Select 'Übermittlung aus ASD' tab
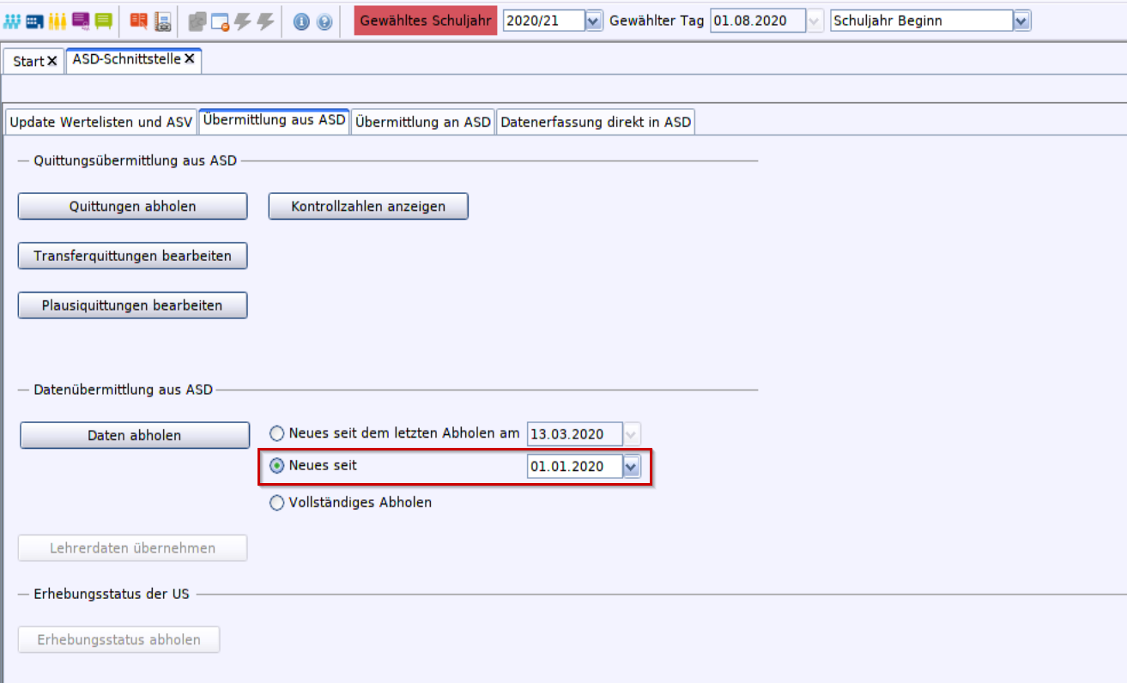 [274, 120]
